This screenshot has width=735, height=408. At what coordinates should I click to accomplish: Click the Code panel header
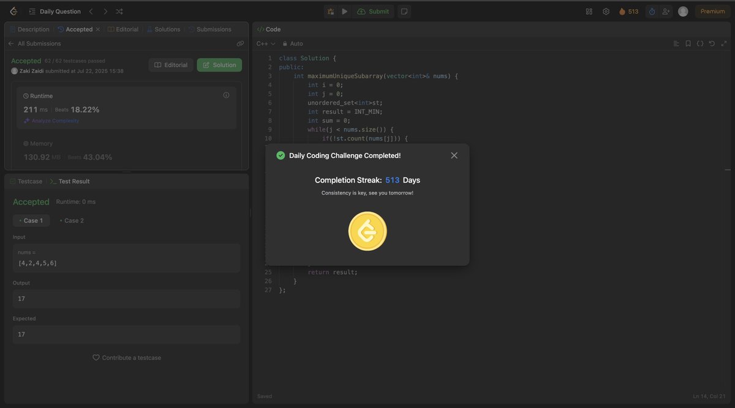point(269,29)
